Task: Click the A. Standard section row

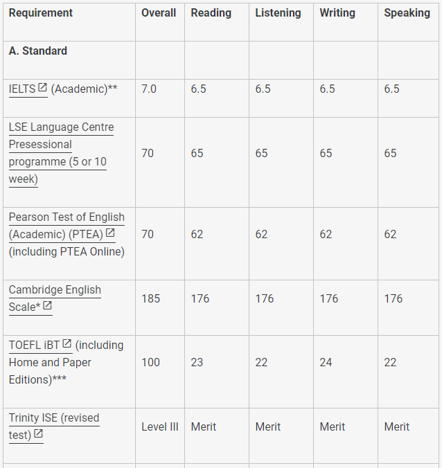Action: tap(221, 60)
